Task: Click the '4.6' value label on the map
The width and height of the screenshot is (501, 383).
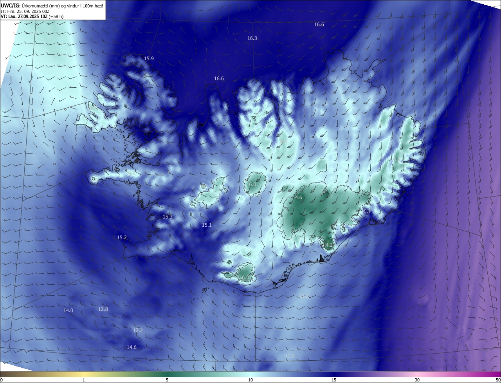Action: click(299, 198)
